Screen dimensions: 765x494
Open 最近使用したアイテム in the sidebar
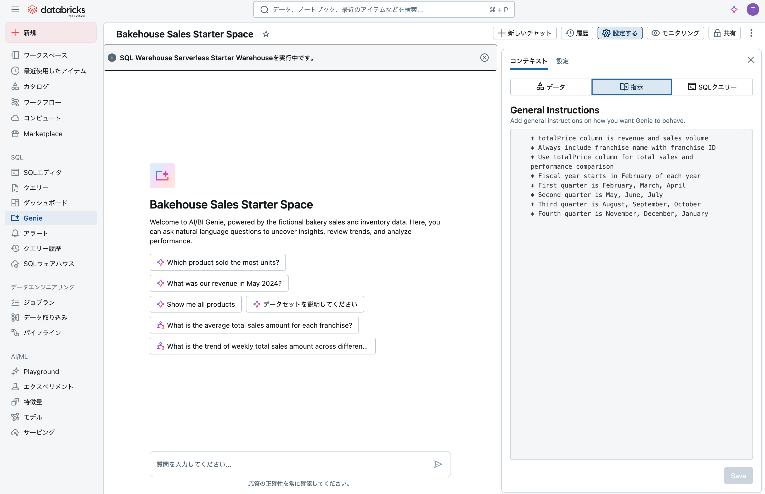(50, 71)
